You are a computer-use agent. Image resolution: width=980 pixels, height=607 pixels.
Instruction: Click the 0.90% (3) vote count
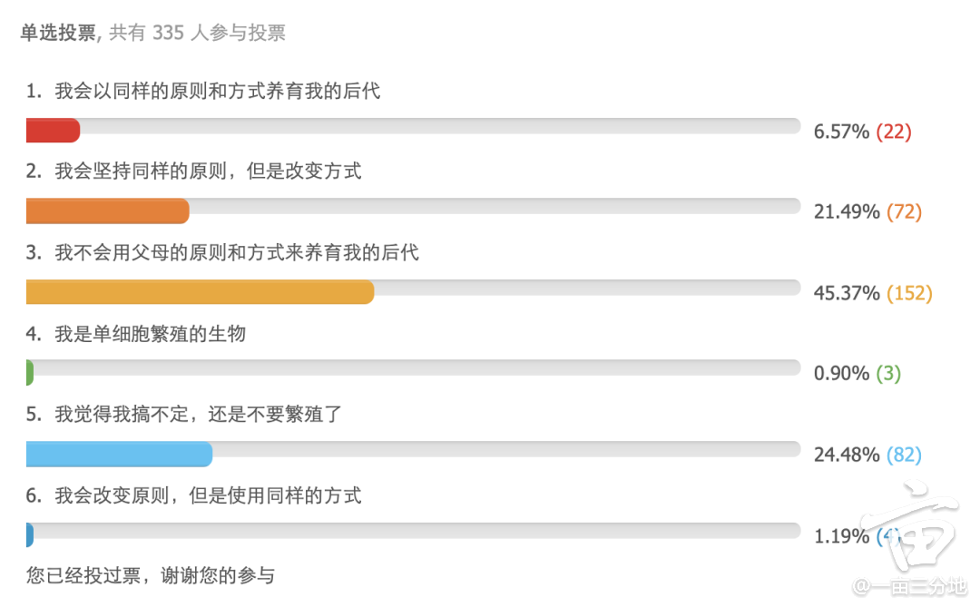pyautogui.click(x=857, y=374)
